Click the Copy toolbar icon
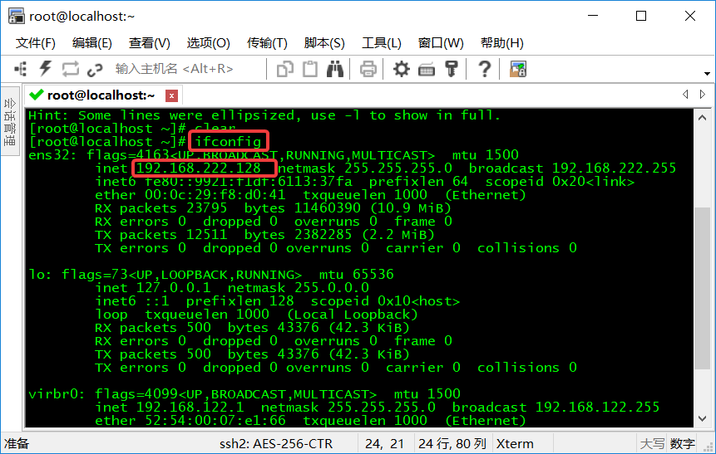 285,69
